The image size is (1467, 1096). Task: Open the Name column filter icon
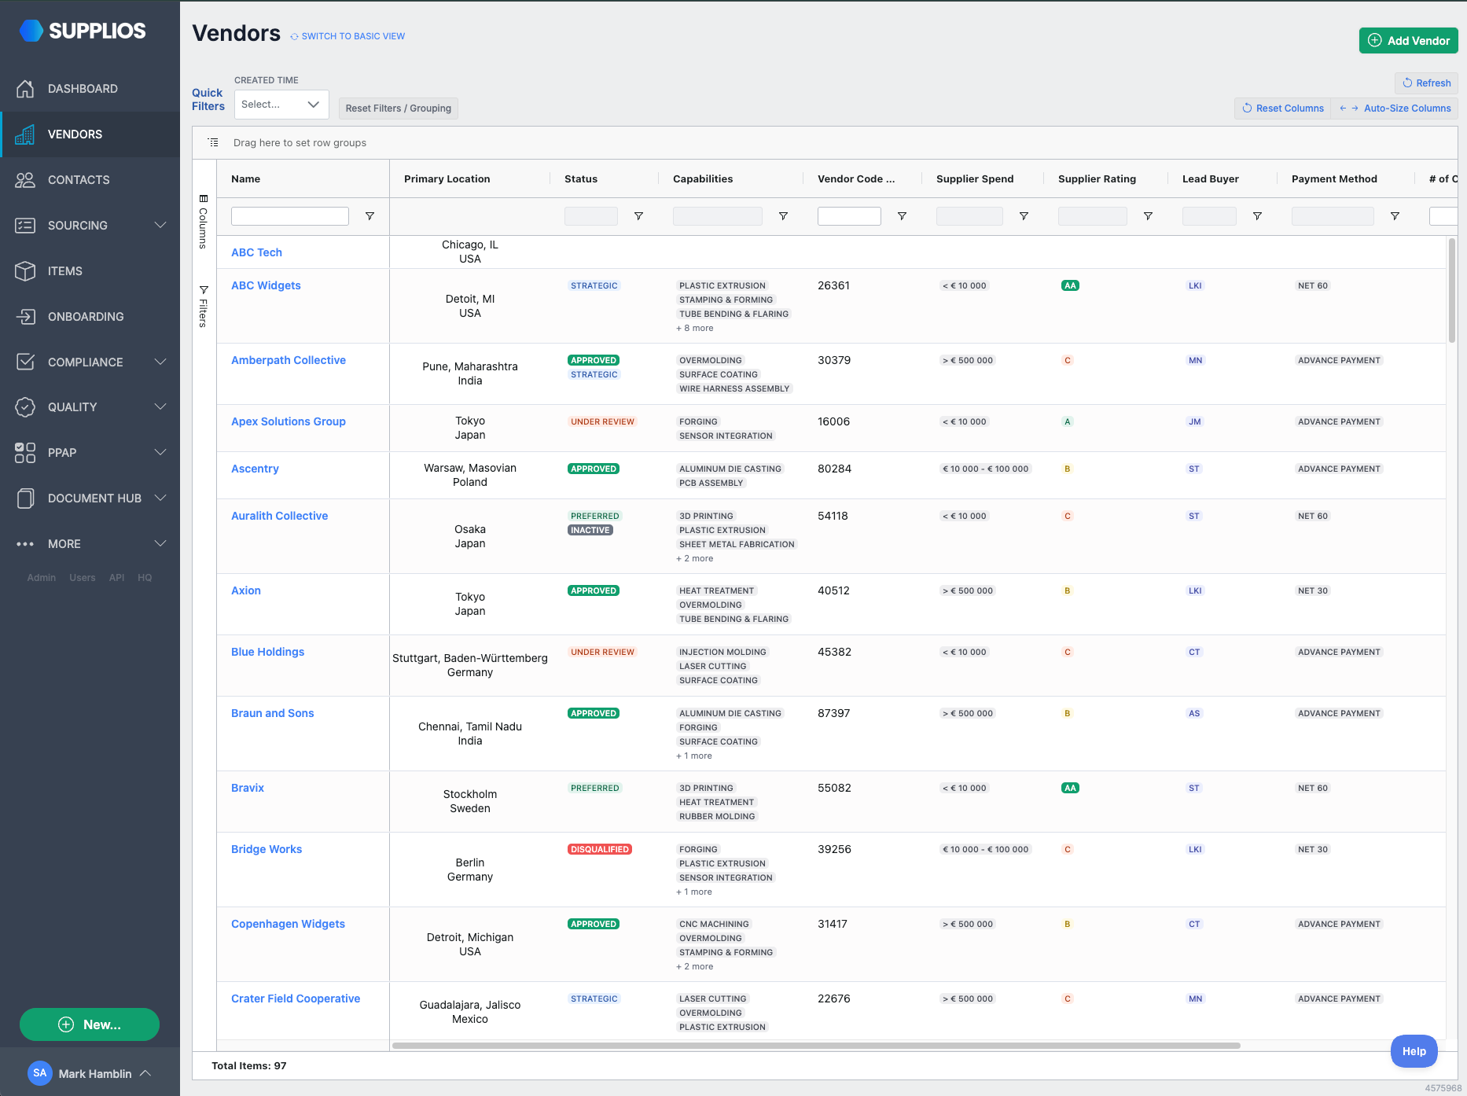click(x=370, y=216)
